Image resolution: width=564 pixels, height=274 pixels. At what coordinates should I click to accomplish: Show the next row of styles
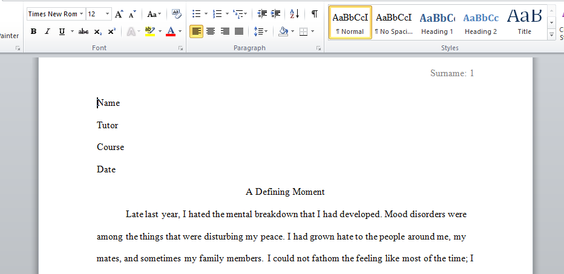click(552, 22)
